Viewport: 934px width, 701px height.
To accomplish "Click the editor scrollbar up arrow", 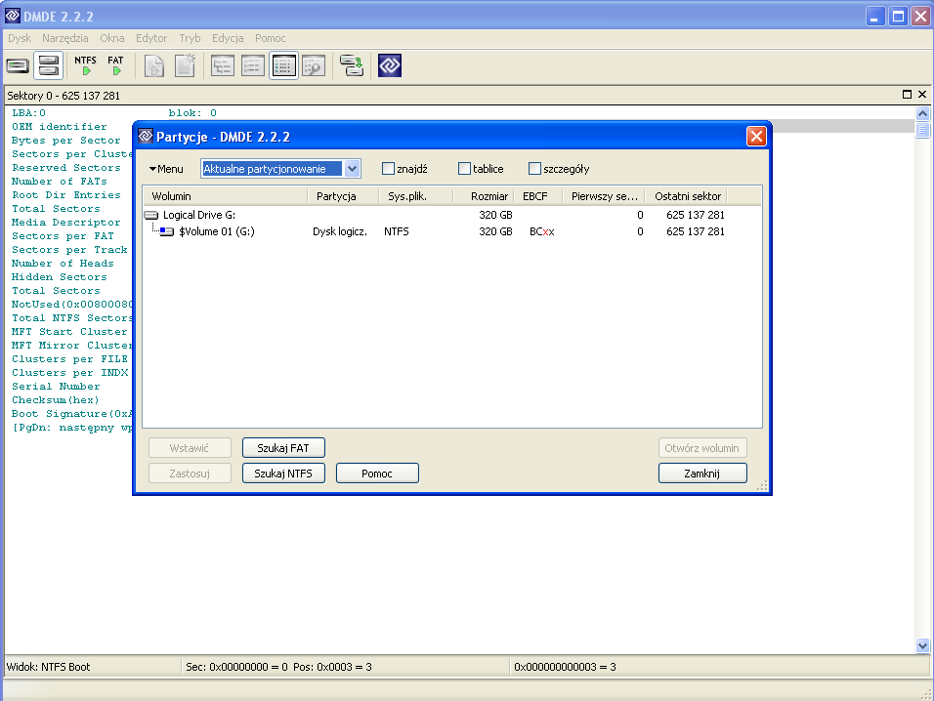I will (x=922, y=113).
